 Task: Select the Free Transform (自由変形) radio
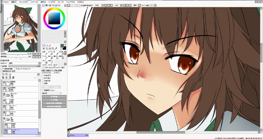(43, 75)
